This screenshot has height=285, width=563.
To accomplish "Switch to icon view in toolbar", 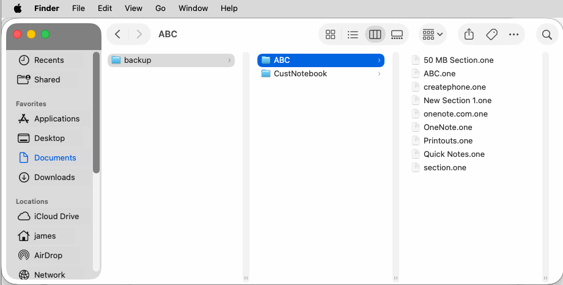I will (x=330, y=35).
